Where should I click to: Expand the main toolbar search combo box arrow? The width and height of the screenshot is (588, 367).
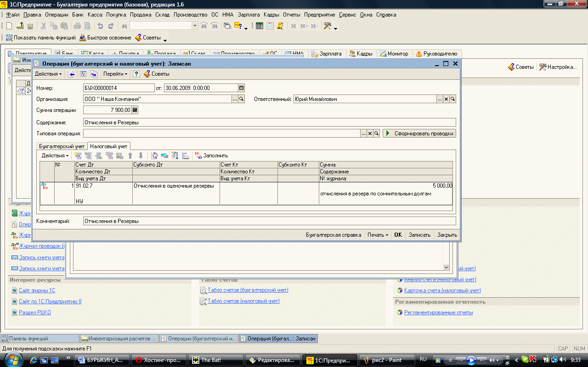[x=195, y=26]
